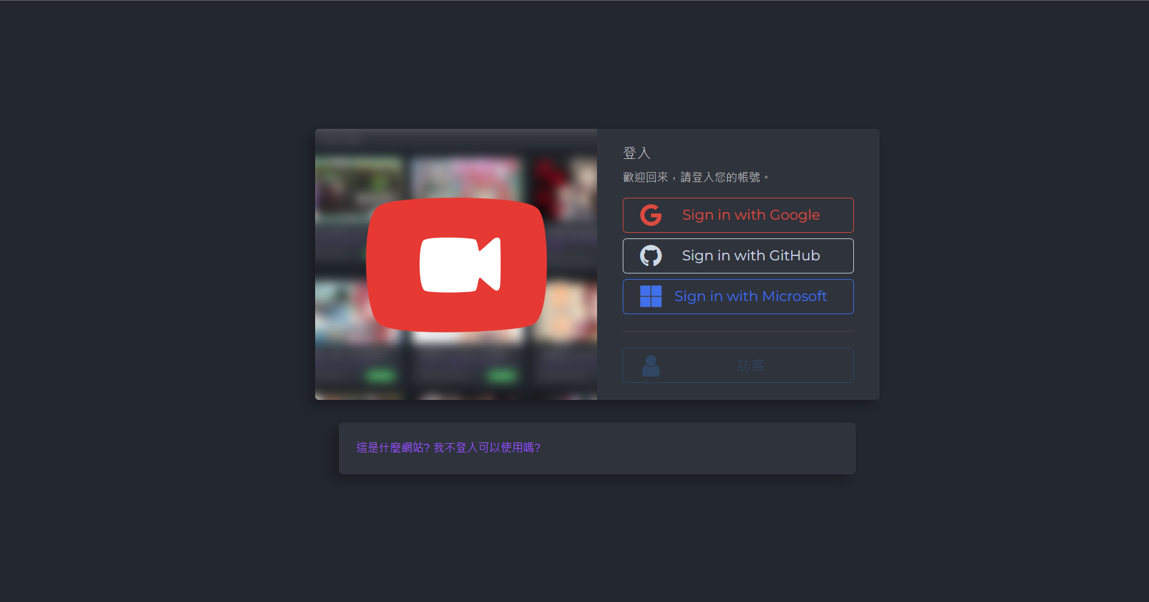Click the small green badge at bottom-left of blurred preview

pyautogui.click(x=380, y=375)
